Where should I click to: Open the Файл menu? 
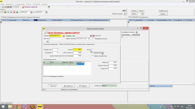[x=2, y=4]
